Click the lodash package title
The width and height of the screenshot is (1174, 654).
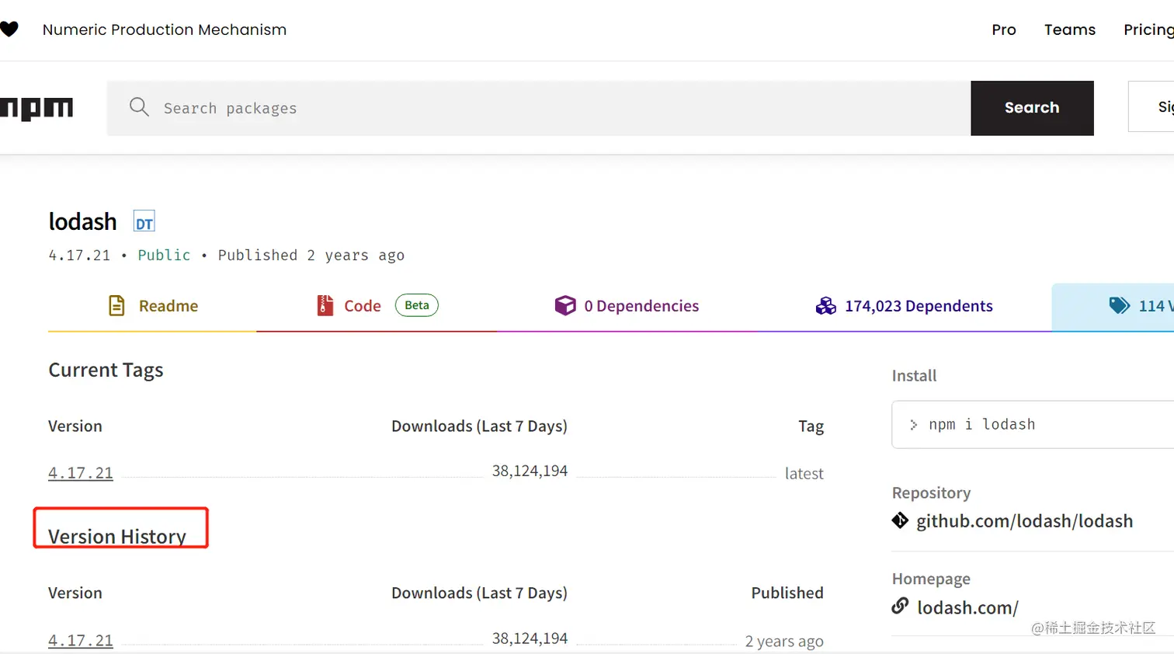coord(82,221)
